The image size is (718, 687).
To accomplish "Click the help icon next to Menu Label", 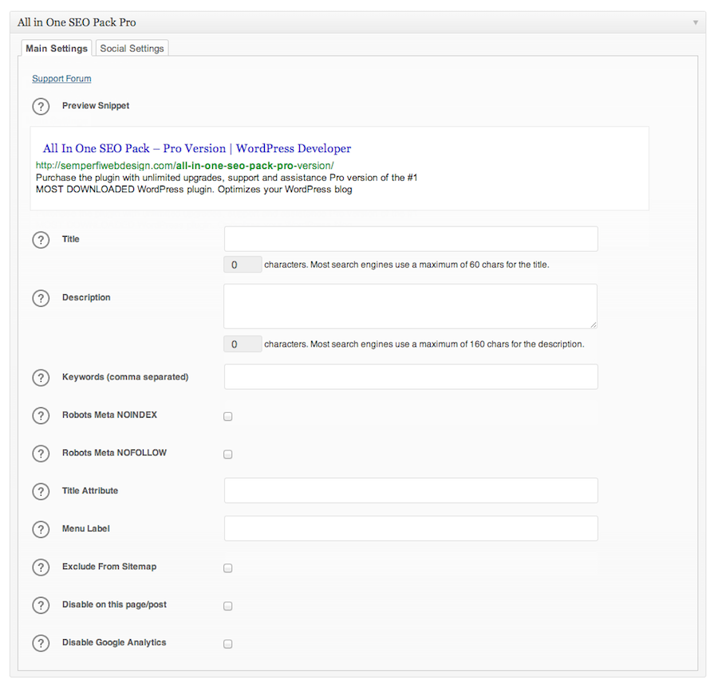I will [x=41, y=529].
